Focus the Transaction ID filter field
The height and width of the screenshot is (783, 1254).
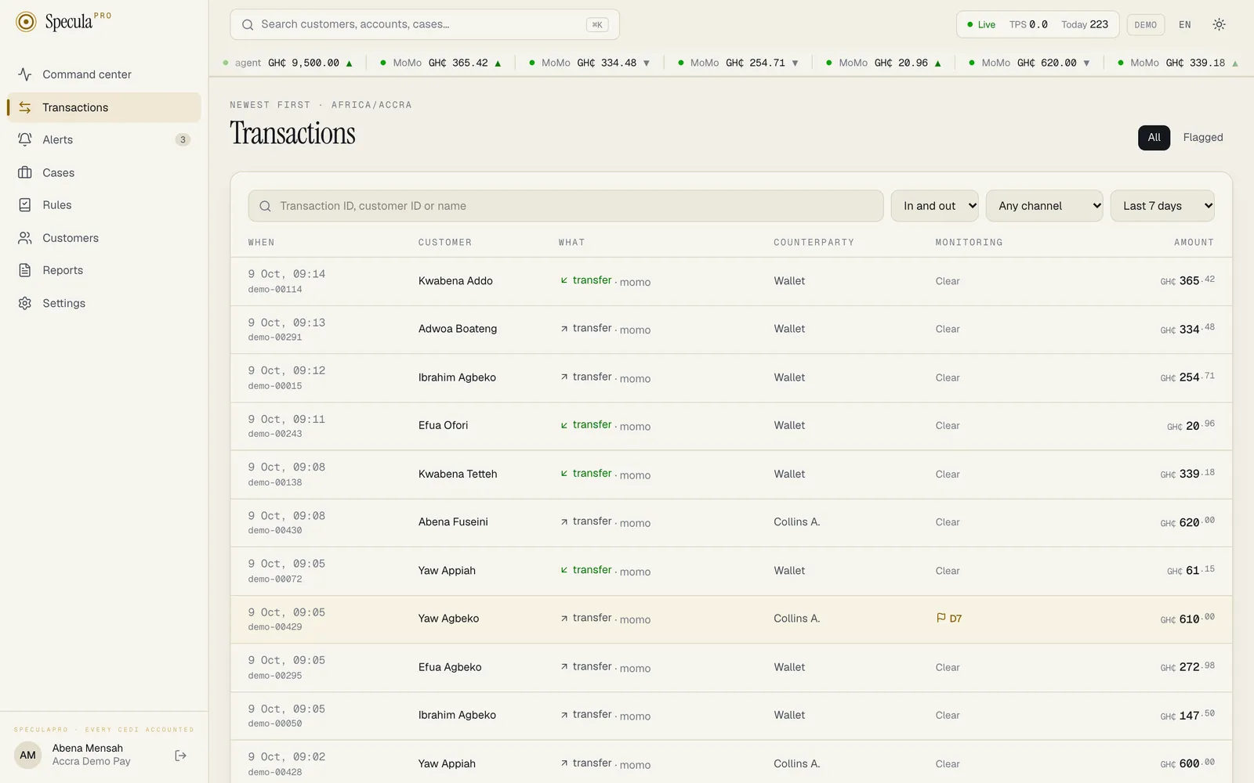pyautogui.click(x=566, y=206)
